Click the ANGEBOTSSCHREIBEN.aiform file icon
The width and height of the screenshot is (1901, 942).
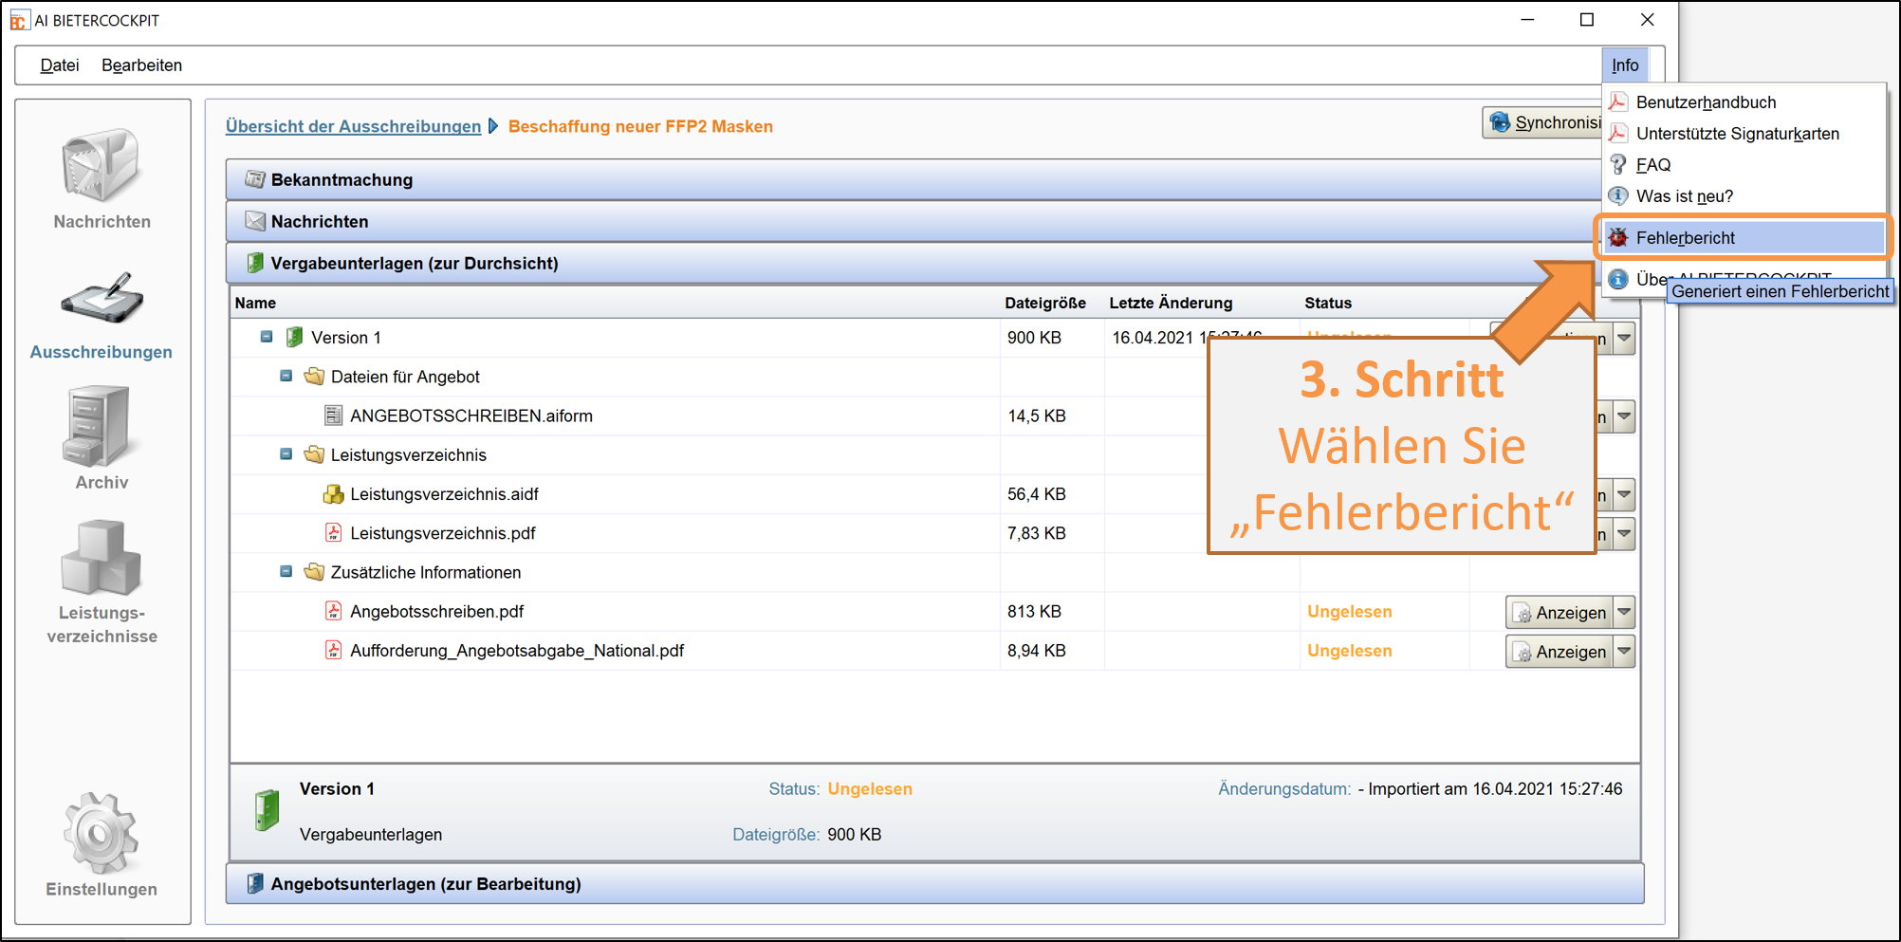pos(333,416)
